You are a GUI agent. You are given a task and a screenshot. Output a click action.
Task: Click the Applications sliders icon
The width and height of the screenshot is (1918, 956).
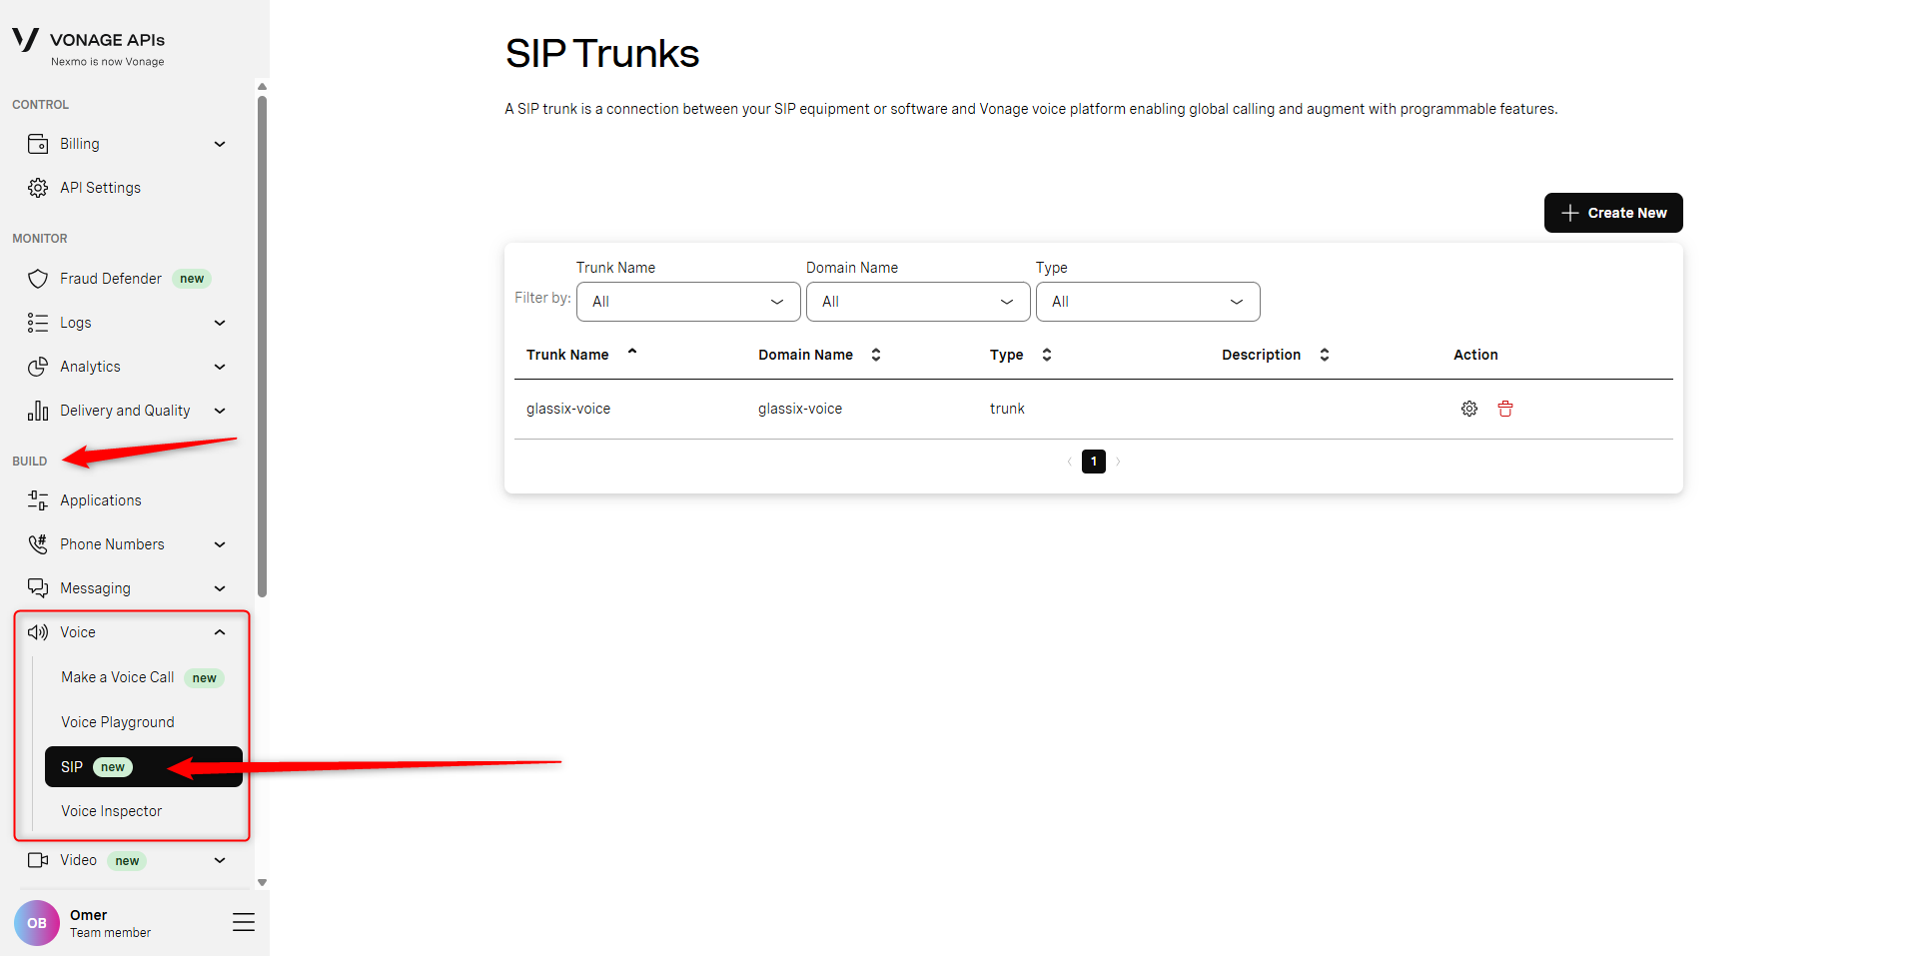[x=38, y=500]
